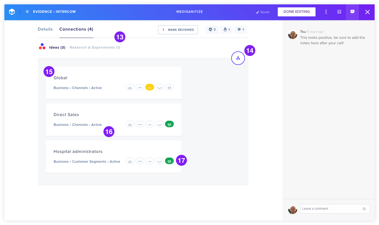Click the Business • Customer Segments • Active text
Viewport: 379px width, 225px height.
click(x=87, y=162)
